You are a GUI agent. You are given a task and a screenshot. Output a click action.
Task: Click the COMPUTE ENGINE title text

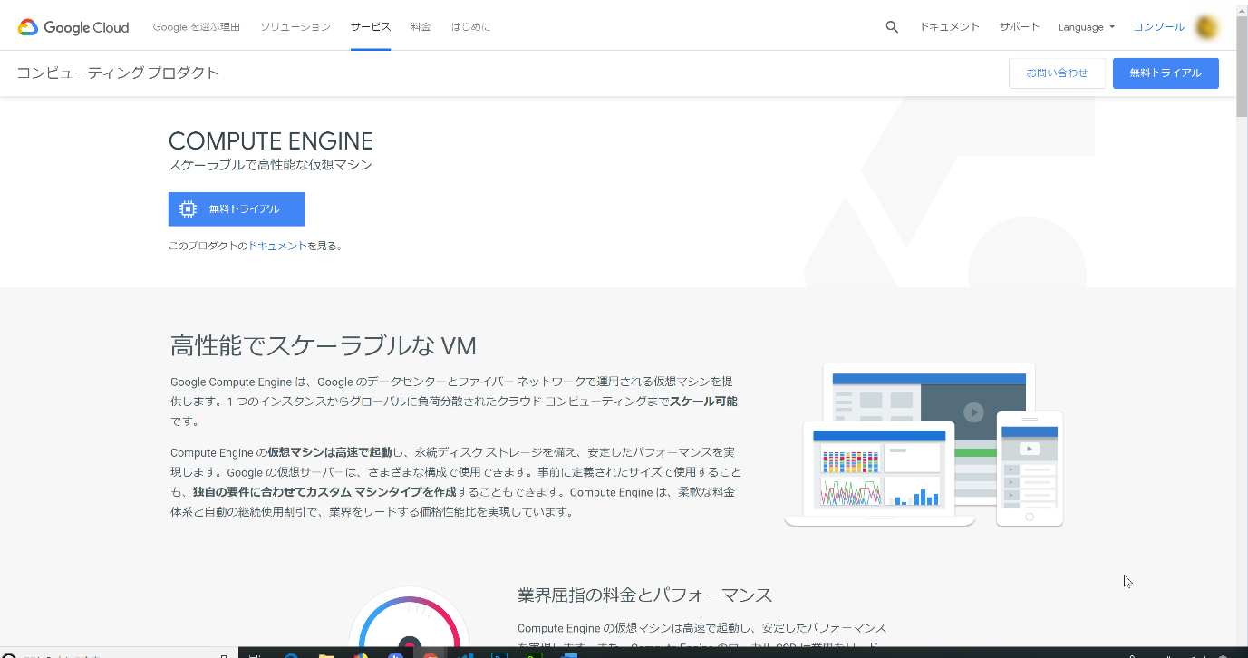pyautogui.click(x=271, y=141)
